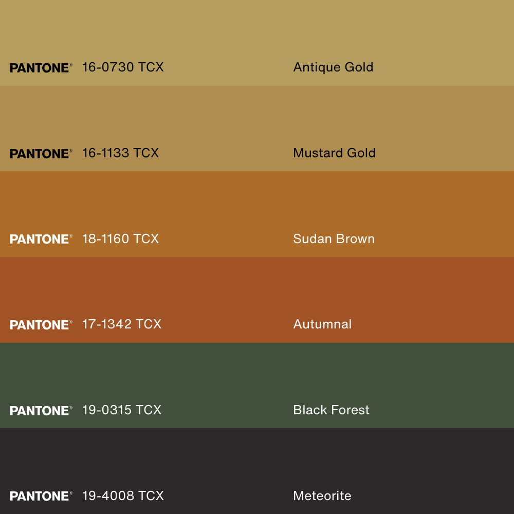Select the PANTONE logo in Sudan Brown row

click(41, 239)
